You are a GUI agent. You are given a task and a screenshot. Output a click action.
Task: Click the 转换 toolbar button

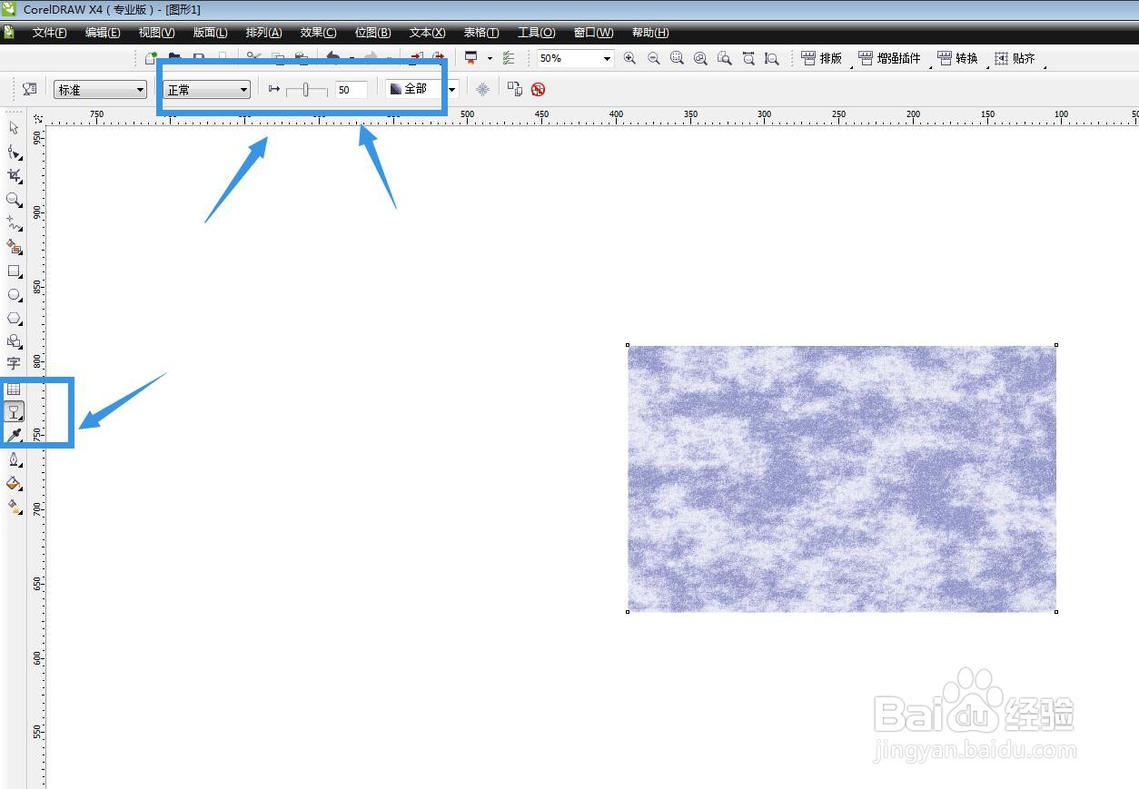(957, 58)
